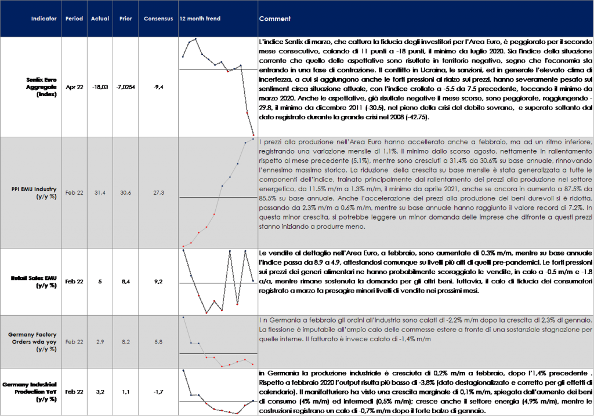The image size is (594, 416).
Task: Select the 12 month trend header
Action: pos(200,19)
